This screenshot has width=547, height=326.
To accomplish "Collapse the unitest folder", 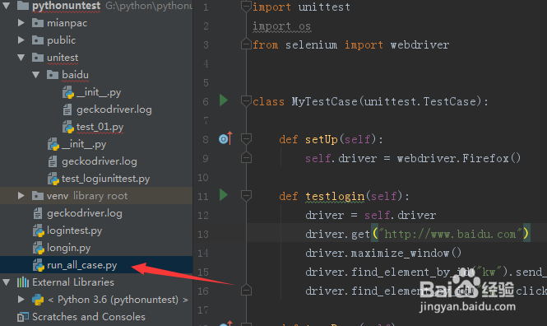I will [x=21, y=58].
